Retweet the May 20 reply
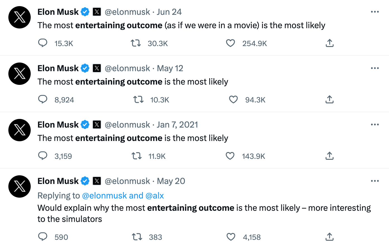Image resolution: width=389 pixels, height=249 pixels. pyautogui.click(x=137, y=237)
